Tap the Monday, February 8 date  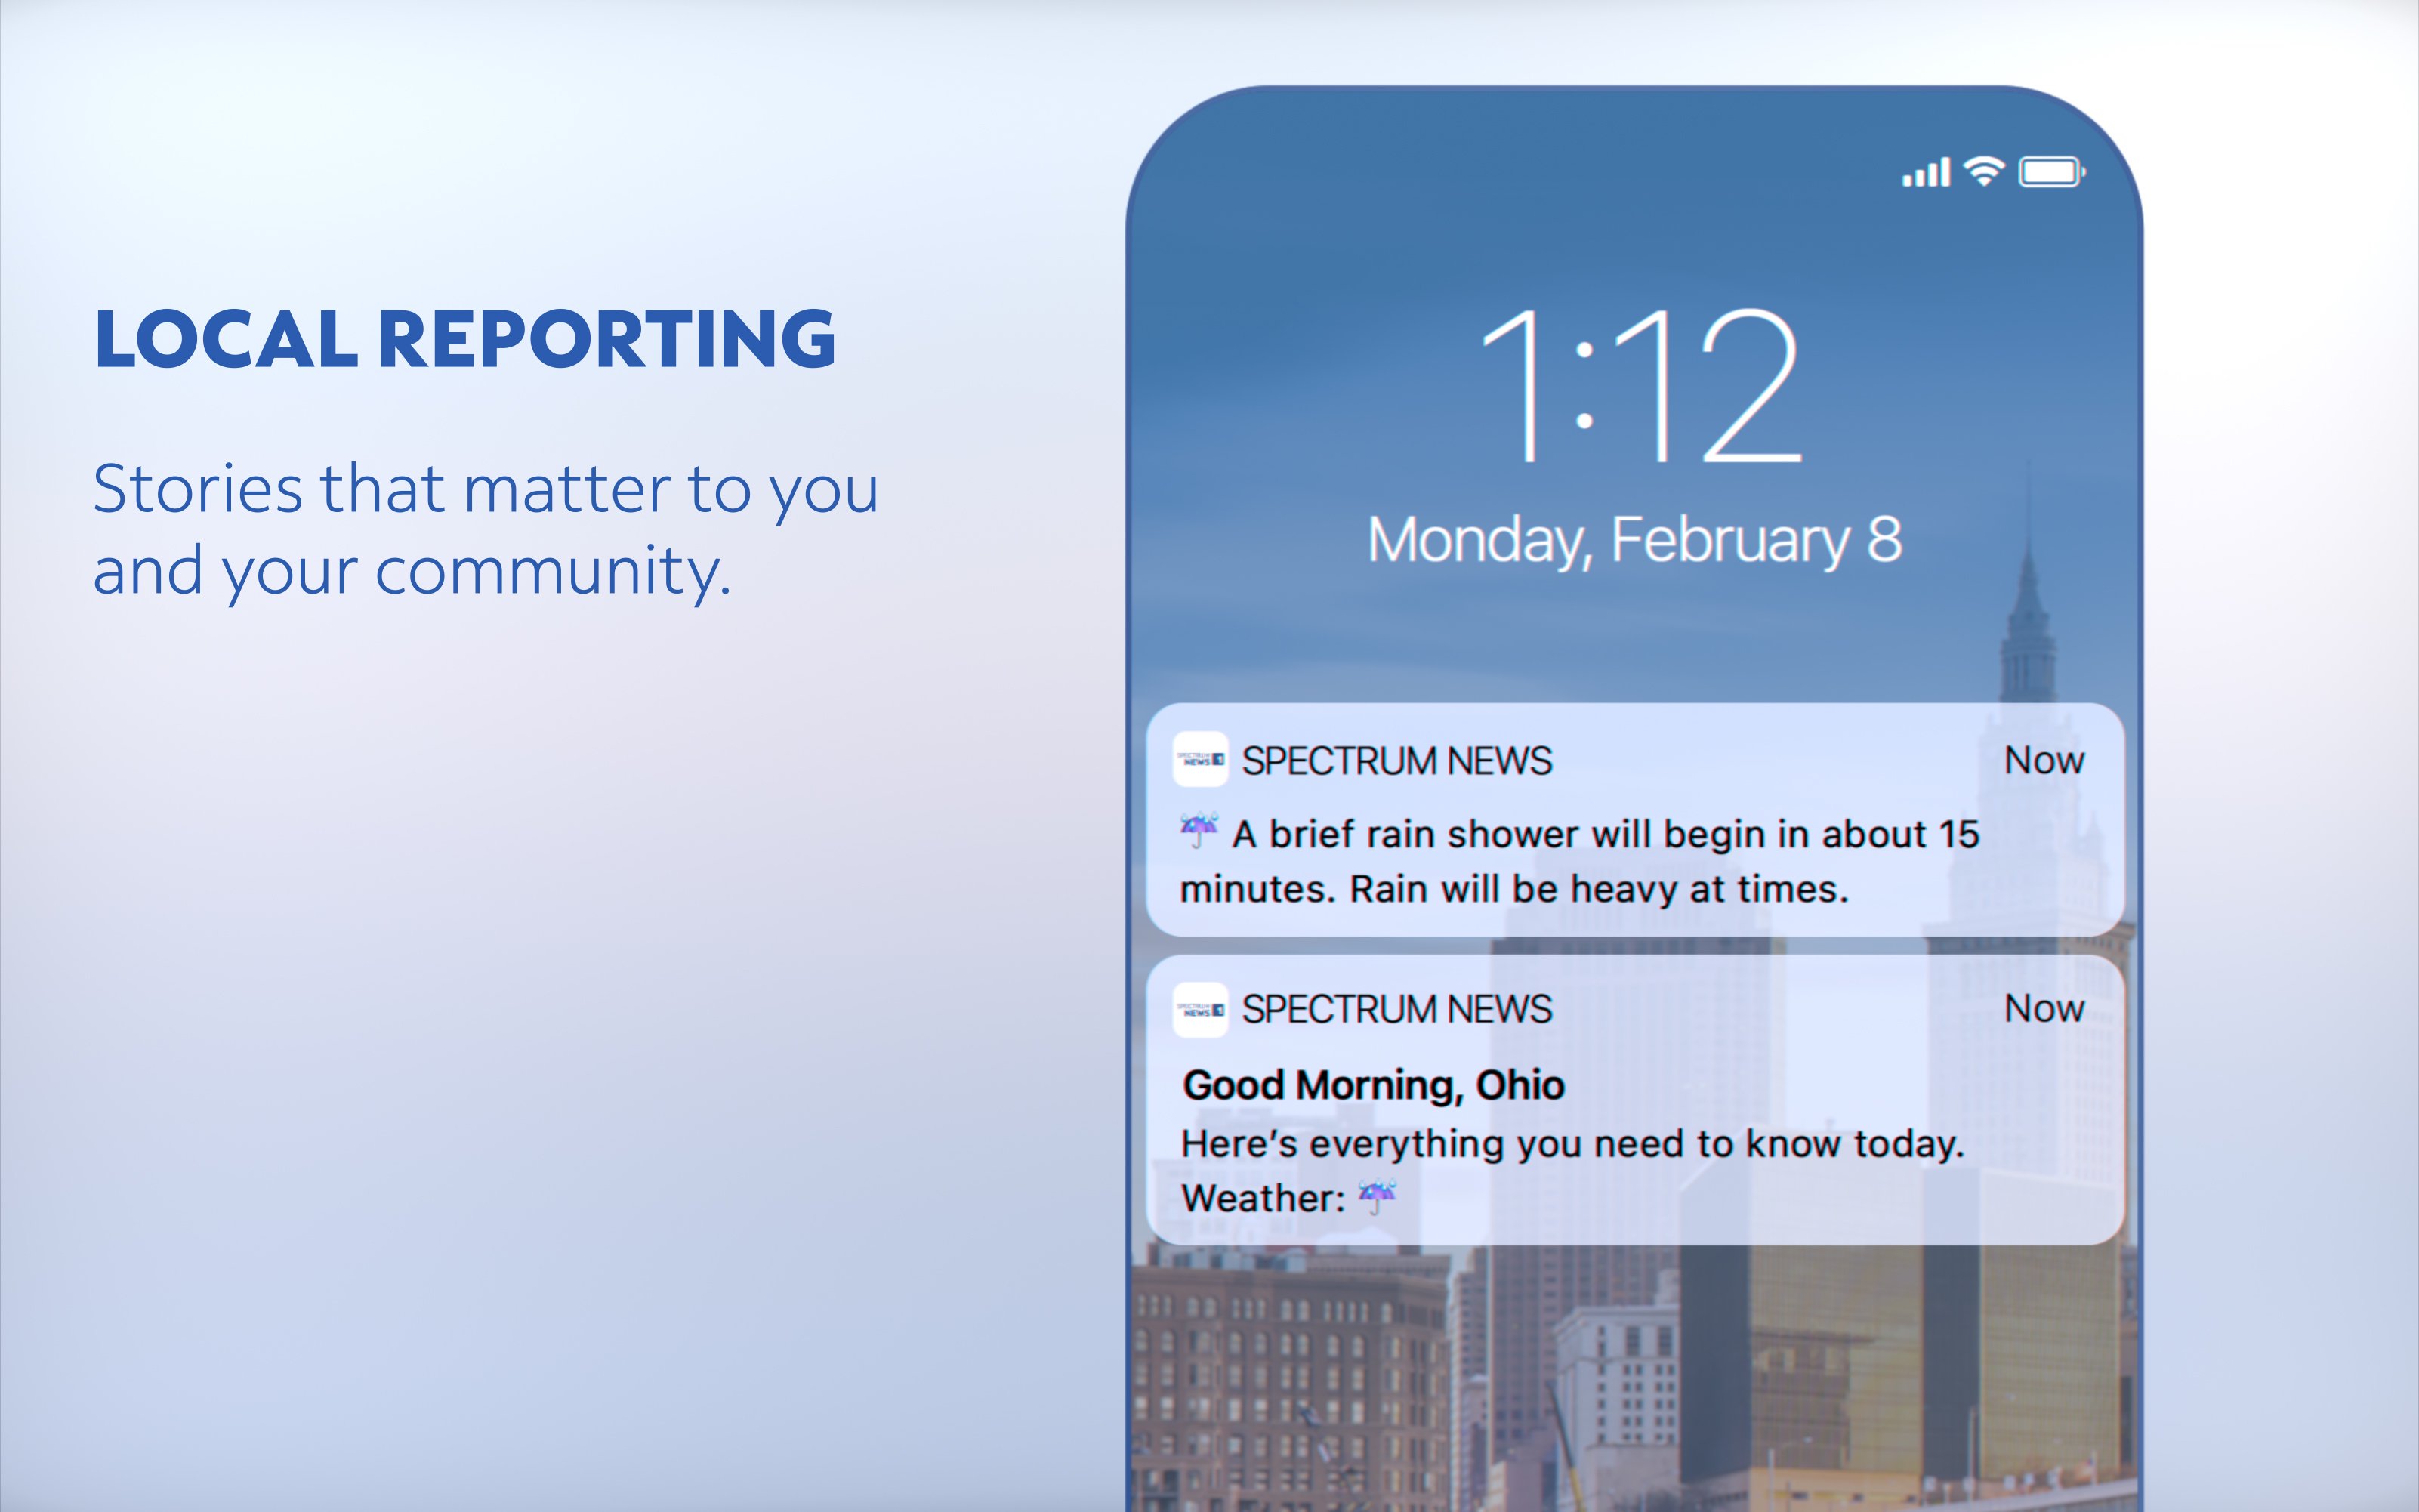[x=1634, y=540]
